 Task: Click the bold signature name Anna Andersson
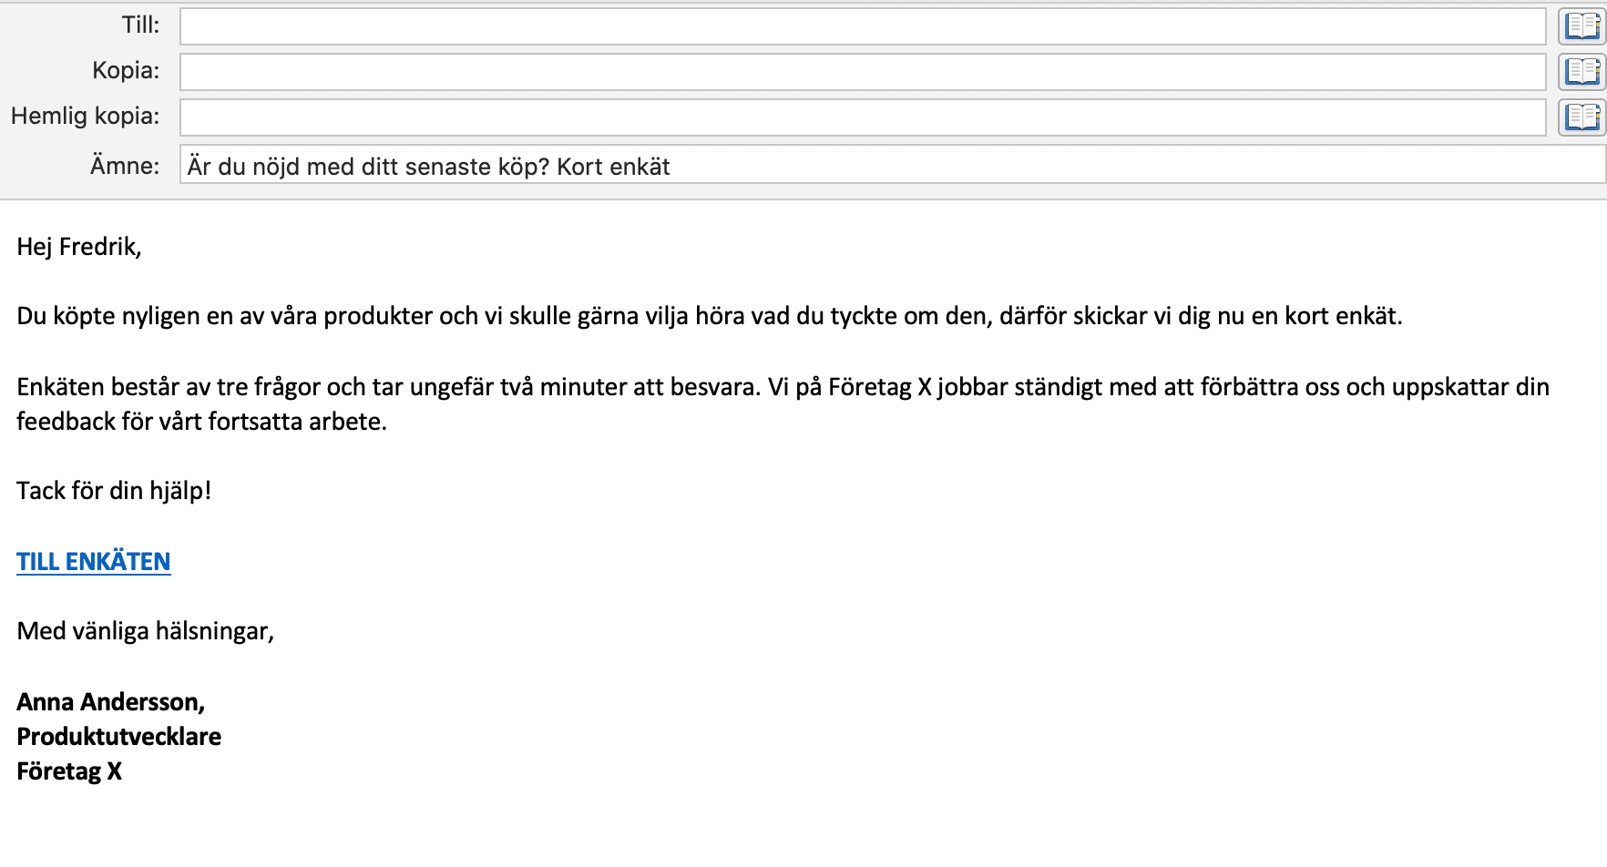(111, 701)
